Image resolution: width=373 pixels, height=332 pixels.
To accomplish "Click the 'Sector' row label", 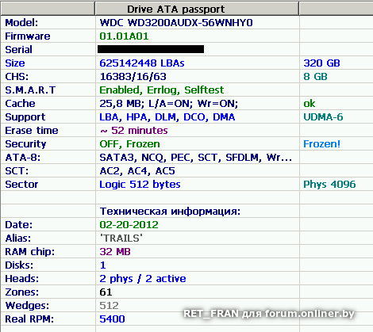I will click(21, 185).
